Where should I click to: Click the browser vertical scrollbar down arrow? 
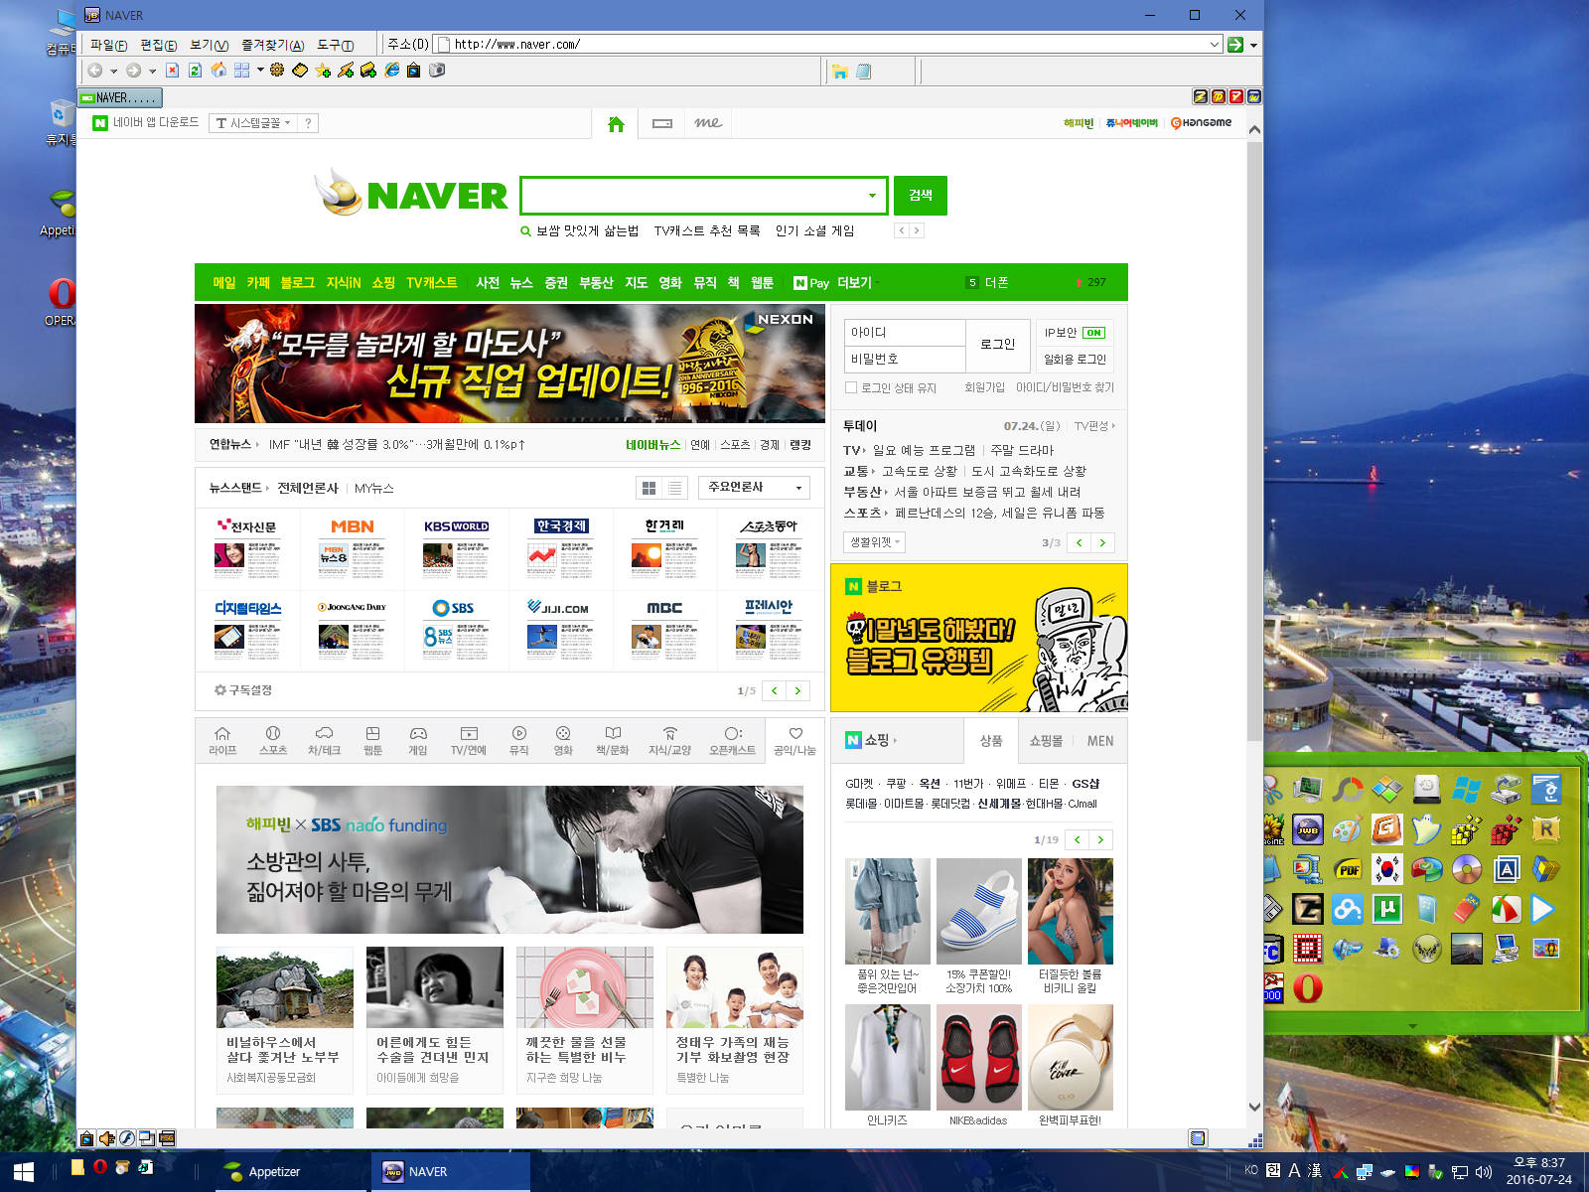tap(1254, 1107)
